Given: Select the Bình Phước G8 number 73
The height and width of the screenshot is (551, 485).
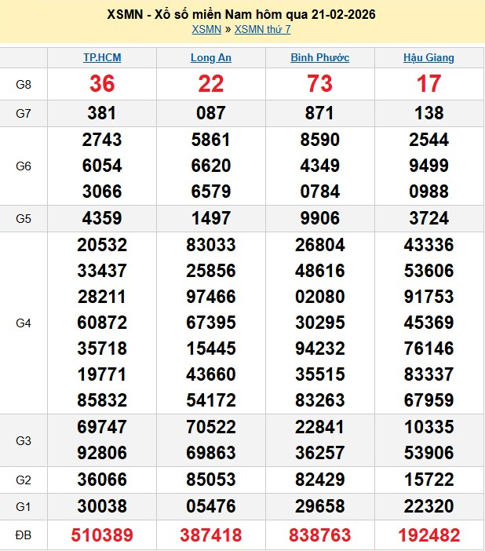Looking at the screenshot, I should [319, 84].
